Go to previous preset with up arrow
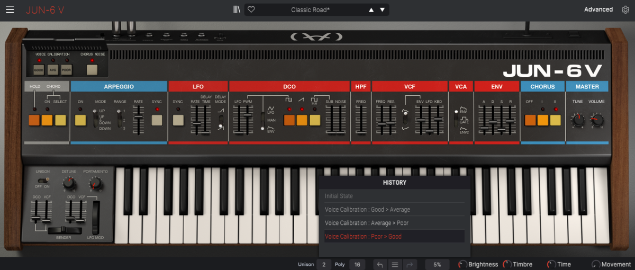This screenshot has height=270, width=635. click(x=371, y=10)
